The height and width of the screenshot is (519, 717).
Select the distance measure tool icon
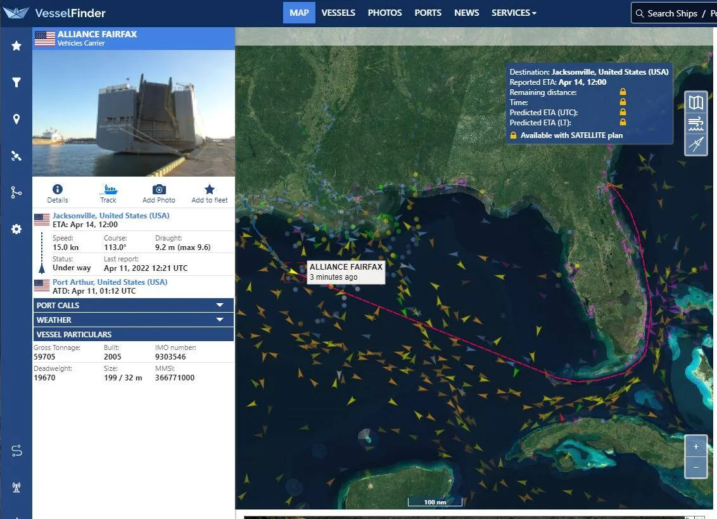click(x=696, y=144)
